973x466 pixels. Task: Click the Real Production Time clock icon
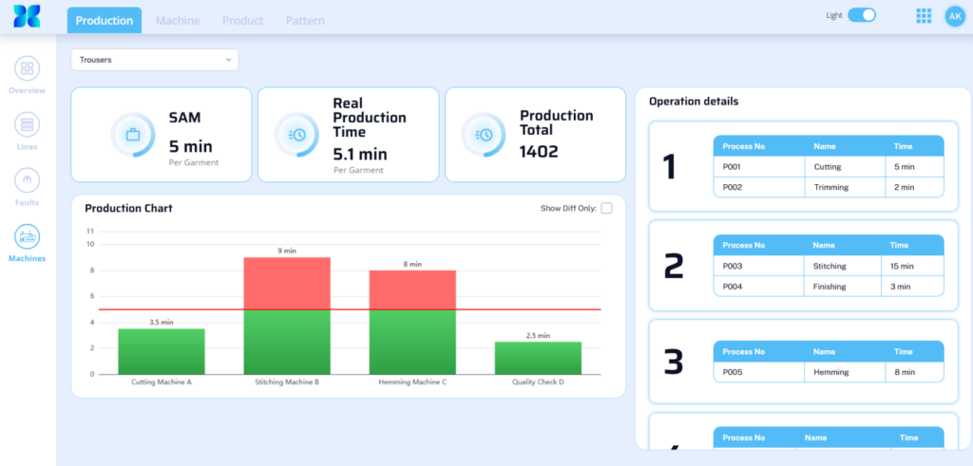click(296, 135)
